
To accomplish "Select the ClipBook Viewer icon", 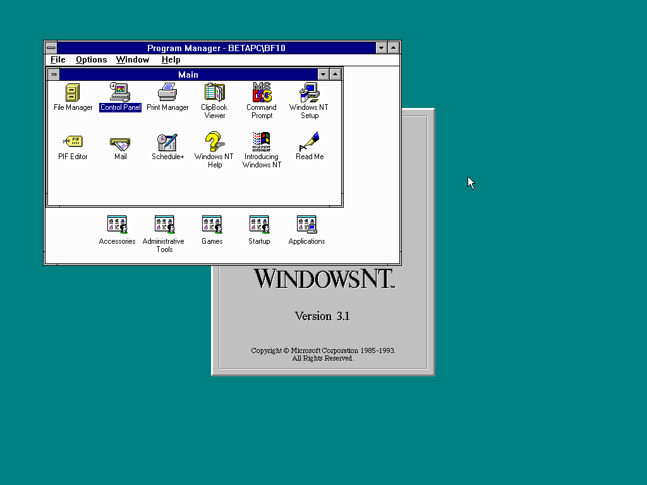I will 215,93.
